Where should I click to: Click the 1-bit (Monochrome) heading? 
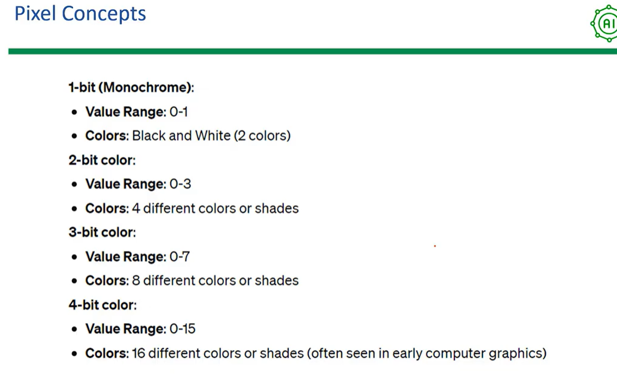click(131, 87)
